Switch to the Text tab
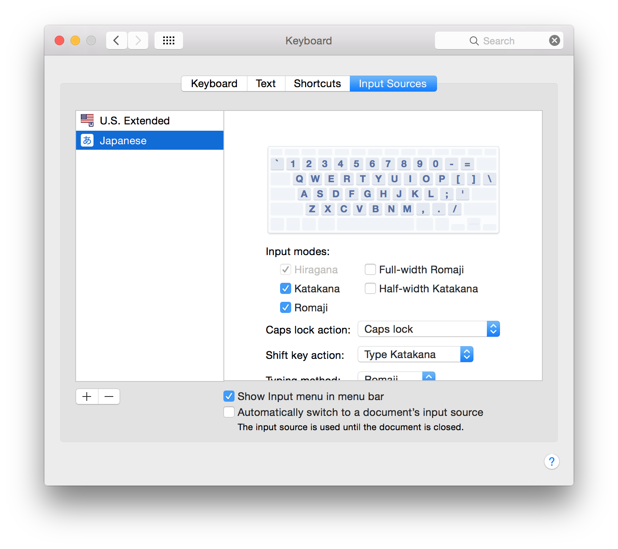This screenshot has height=549, width=618. (x=266, y=84)
